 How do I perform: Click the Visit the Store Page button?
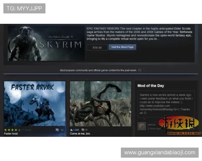(x=123, y=47)
